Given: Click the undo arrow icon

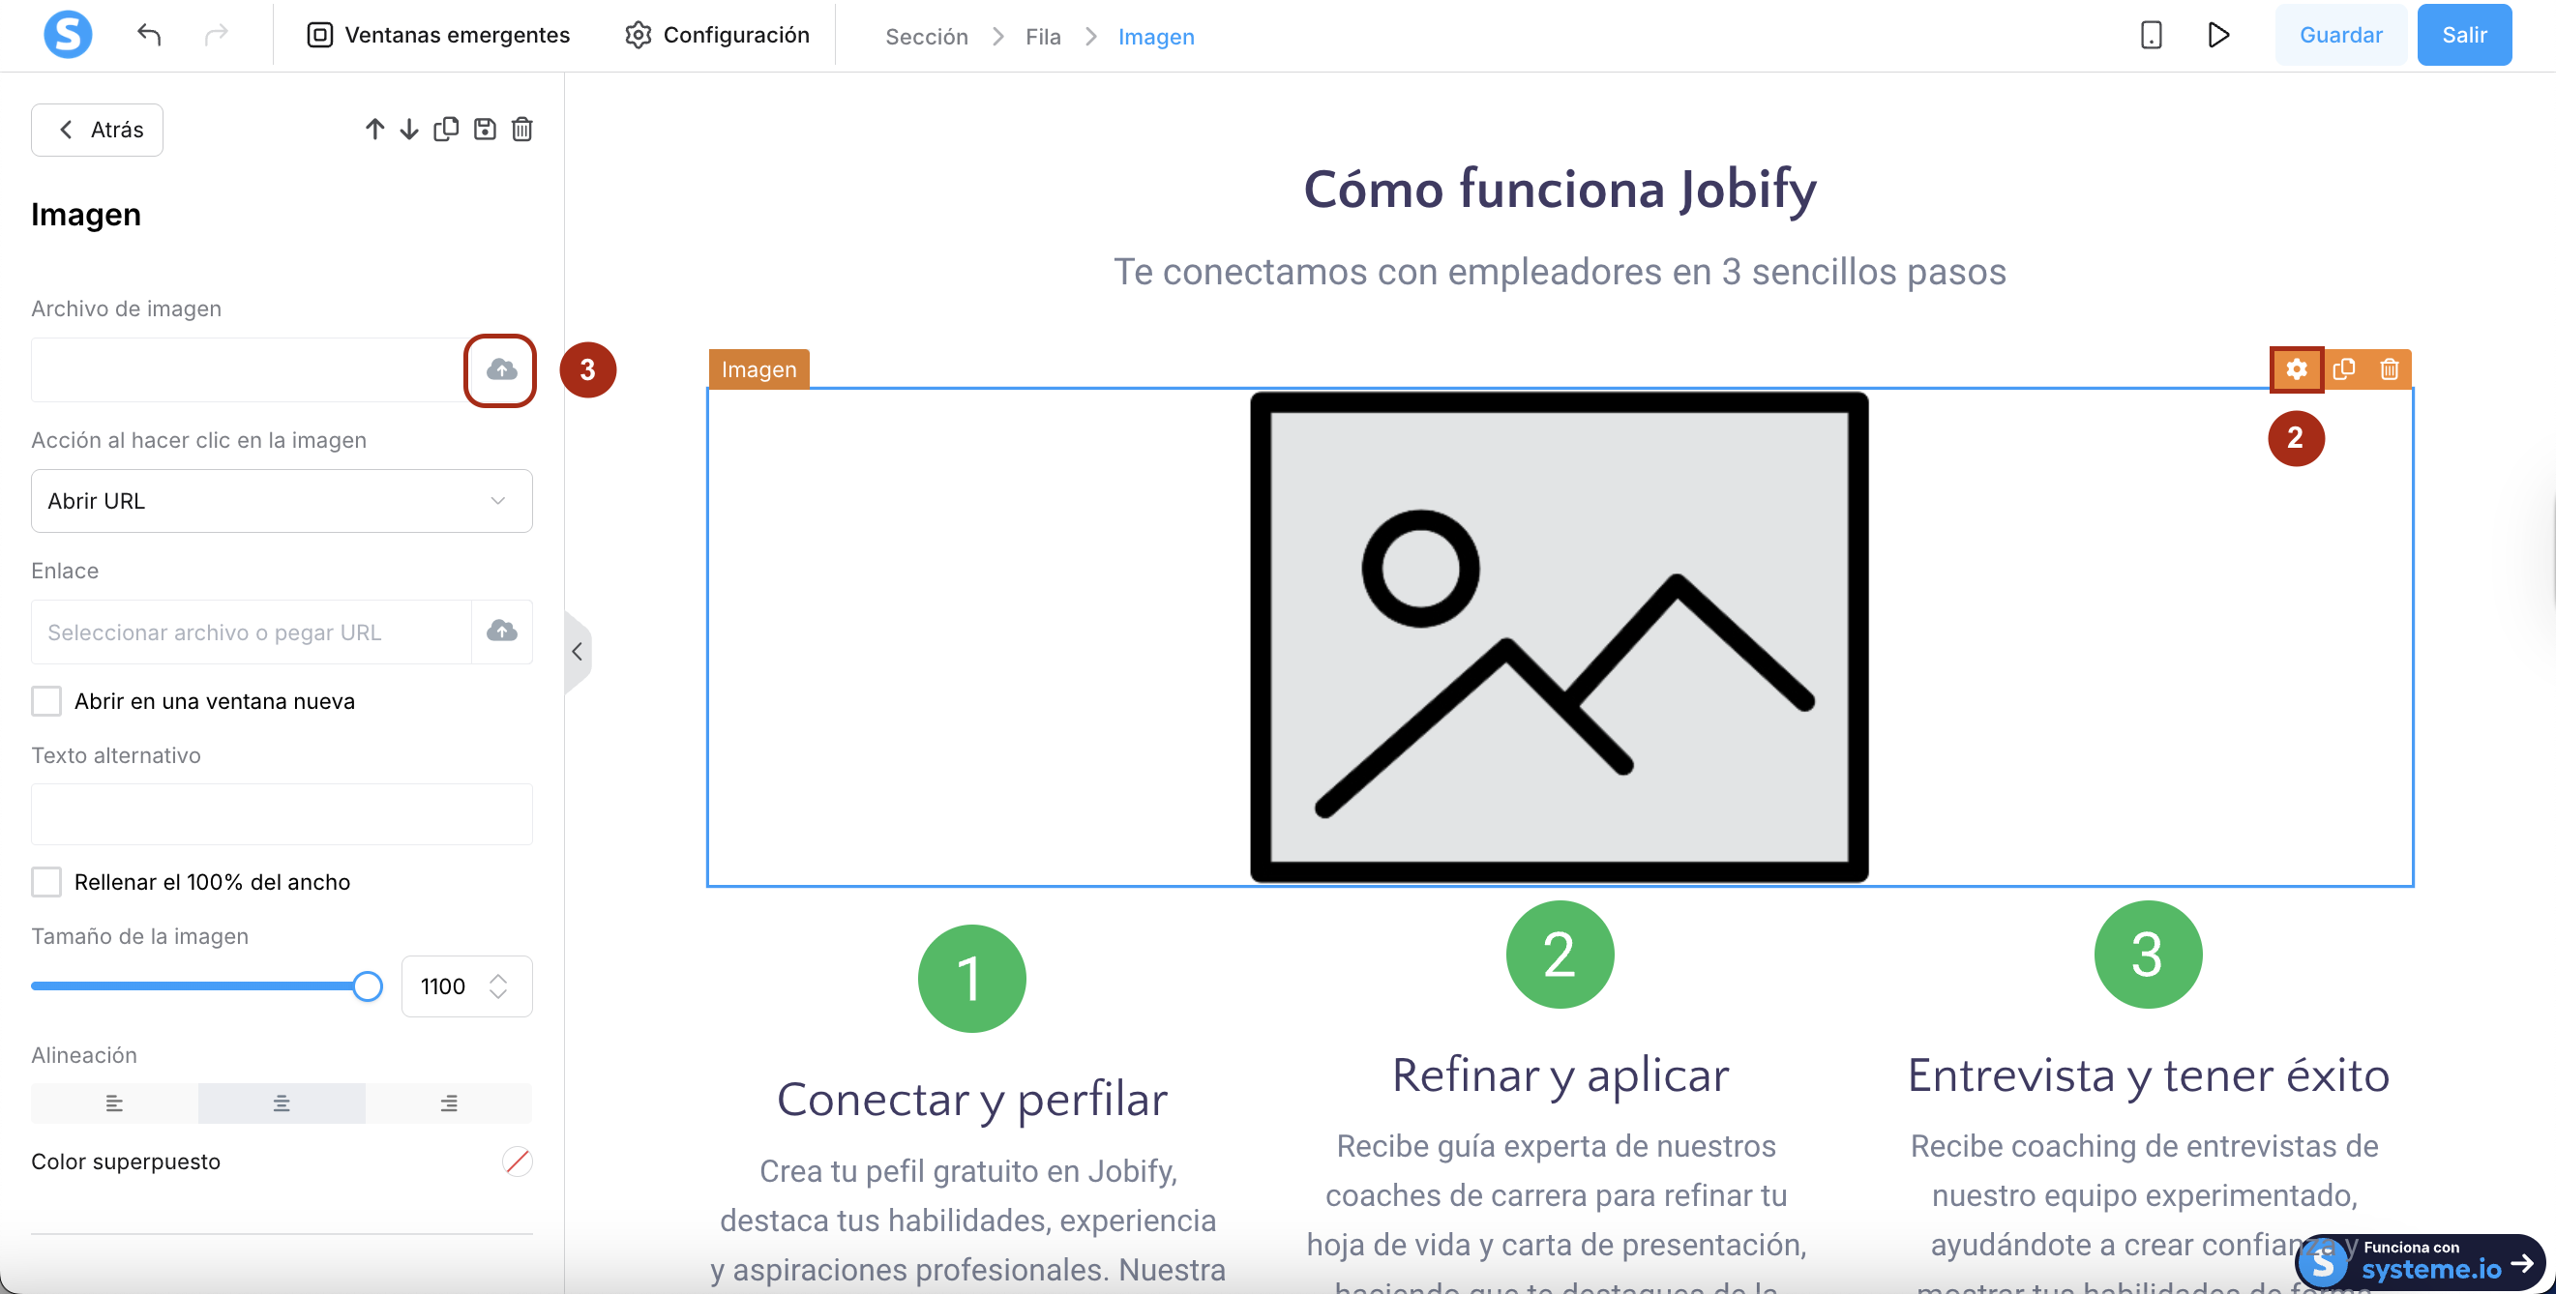Looking at the screenshot, I should click(x=149, y=36).
